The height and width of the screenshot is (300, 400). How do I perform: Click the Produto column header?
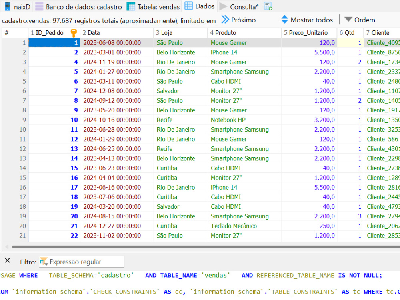pyautogui.click(x=244, y=33)
